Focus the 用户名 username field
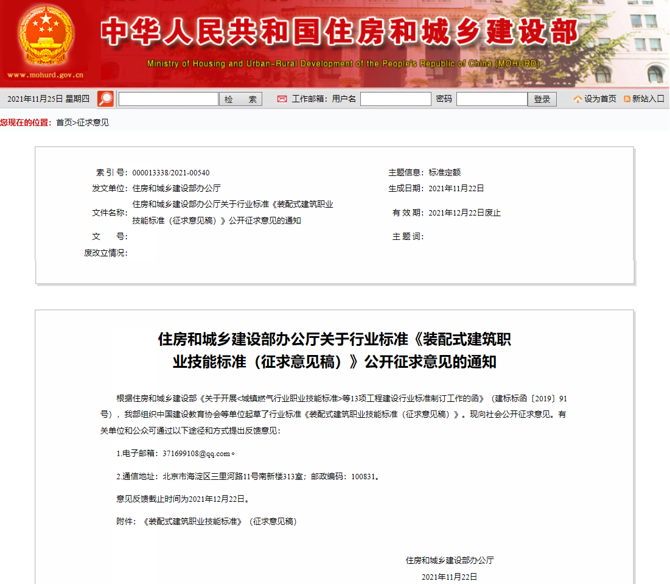 [x=396, y=99]
